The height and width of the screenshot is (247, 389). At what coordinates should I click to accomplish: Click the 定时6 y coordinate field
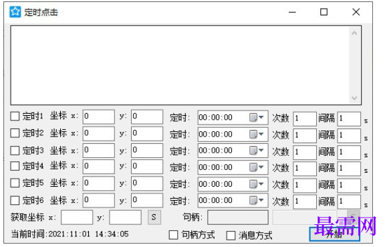147,200
